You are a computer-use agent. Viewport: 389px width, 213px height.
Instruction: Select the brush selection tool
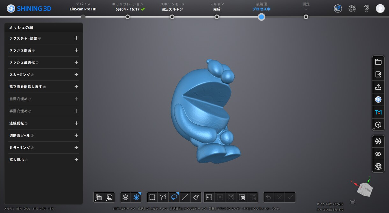click(x=196, y=197)
